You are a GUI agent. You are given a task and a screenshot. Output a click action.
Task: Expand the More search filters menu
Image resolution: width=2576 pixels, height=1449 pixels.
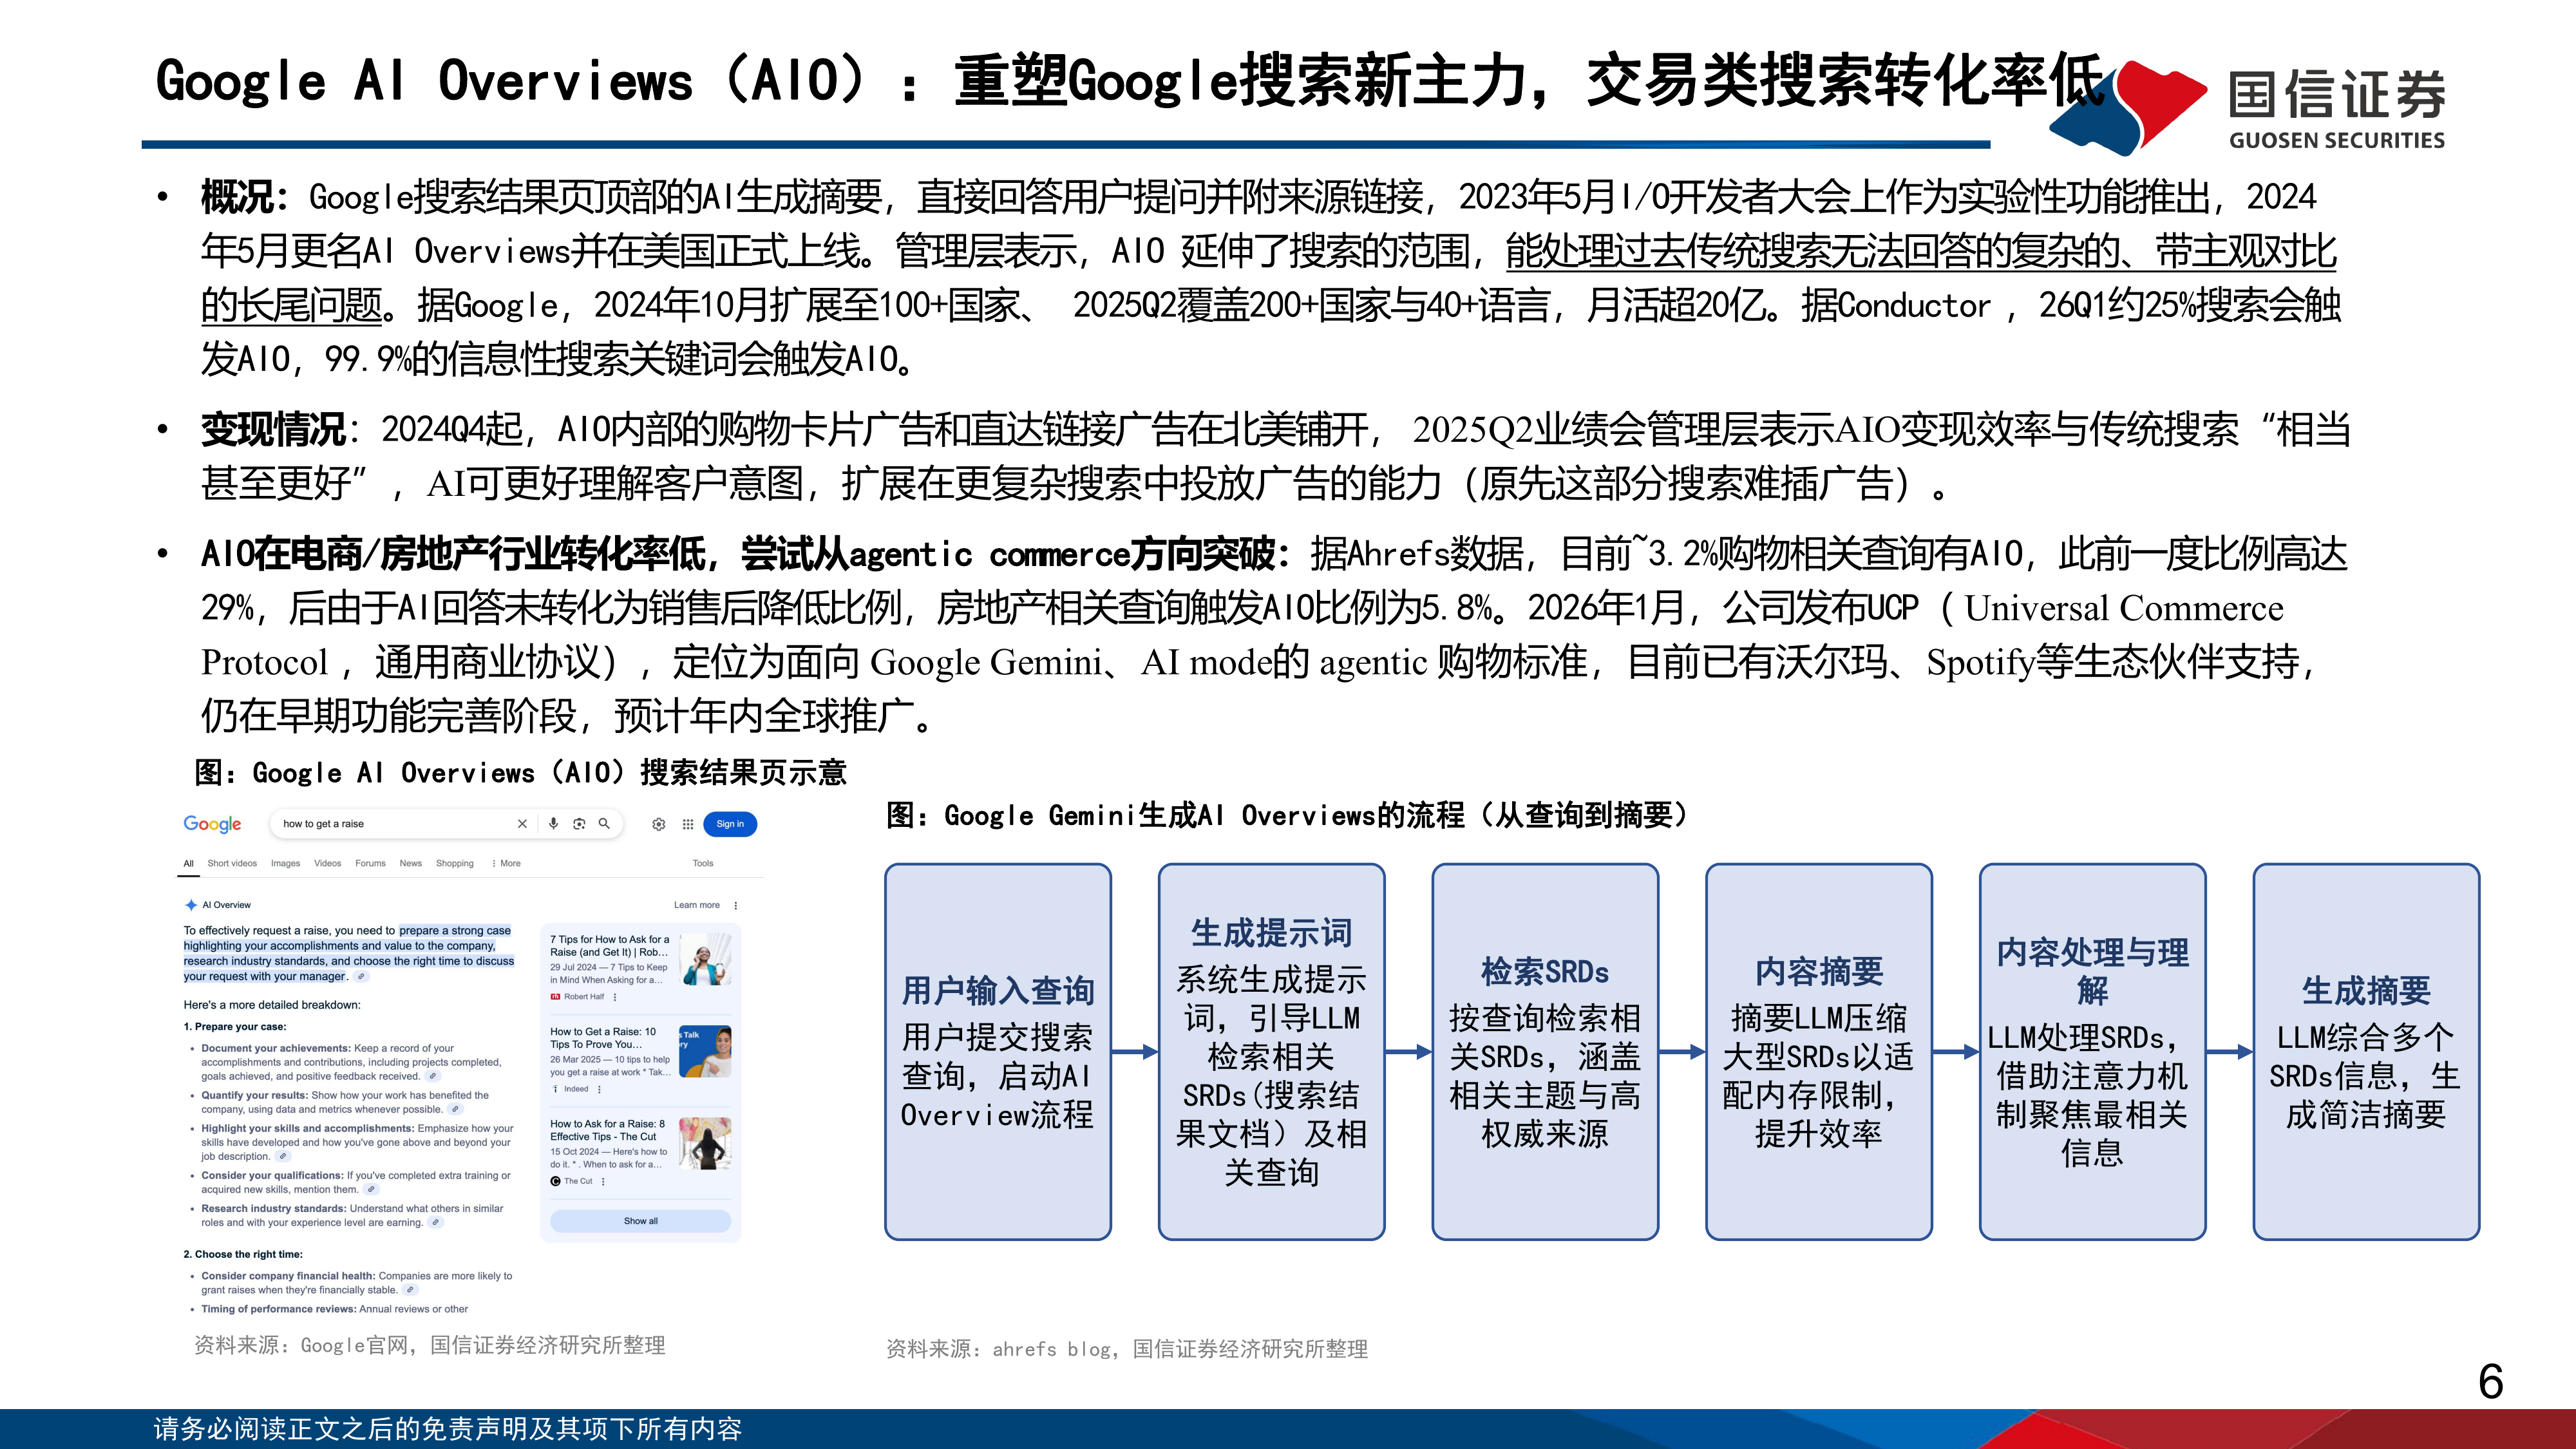(506, 863)
